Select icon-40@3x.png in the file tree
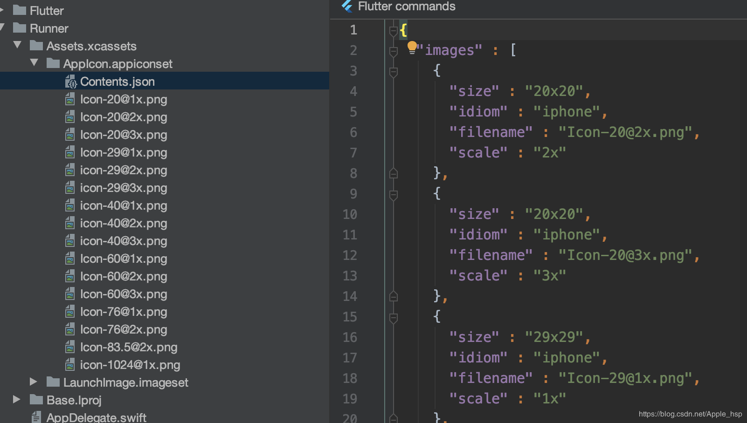Viewport: 747px width, 423px height. tap(124, 241)
